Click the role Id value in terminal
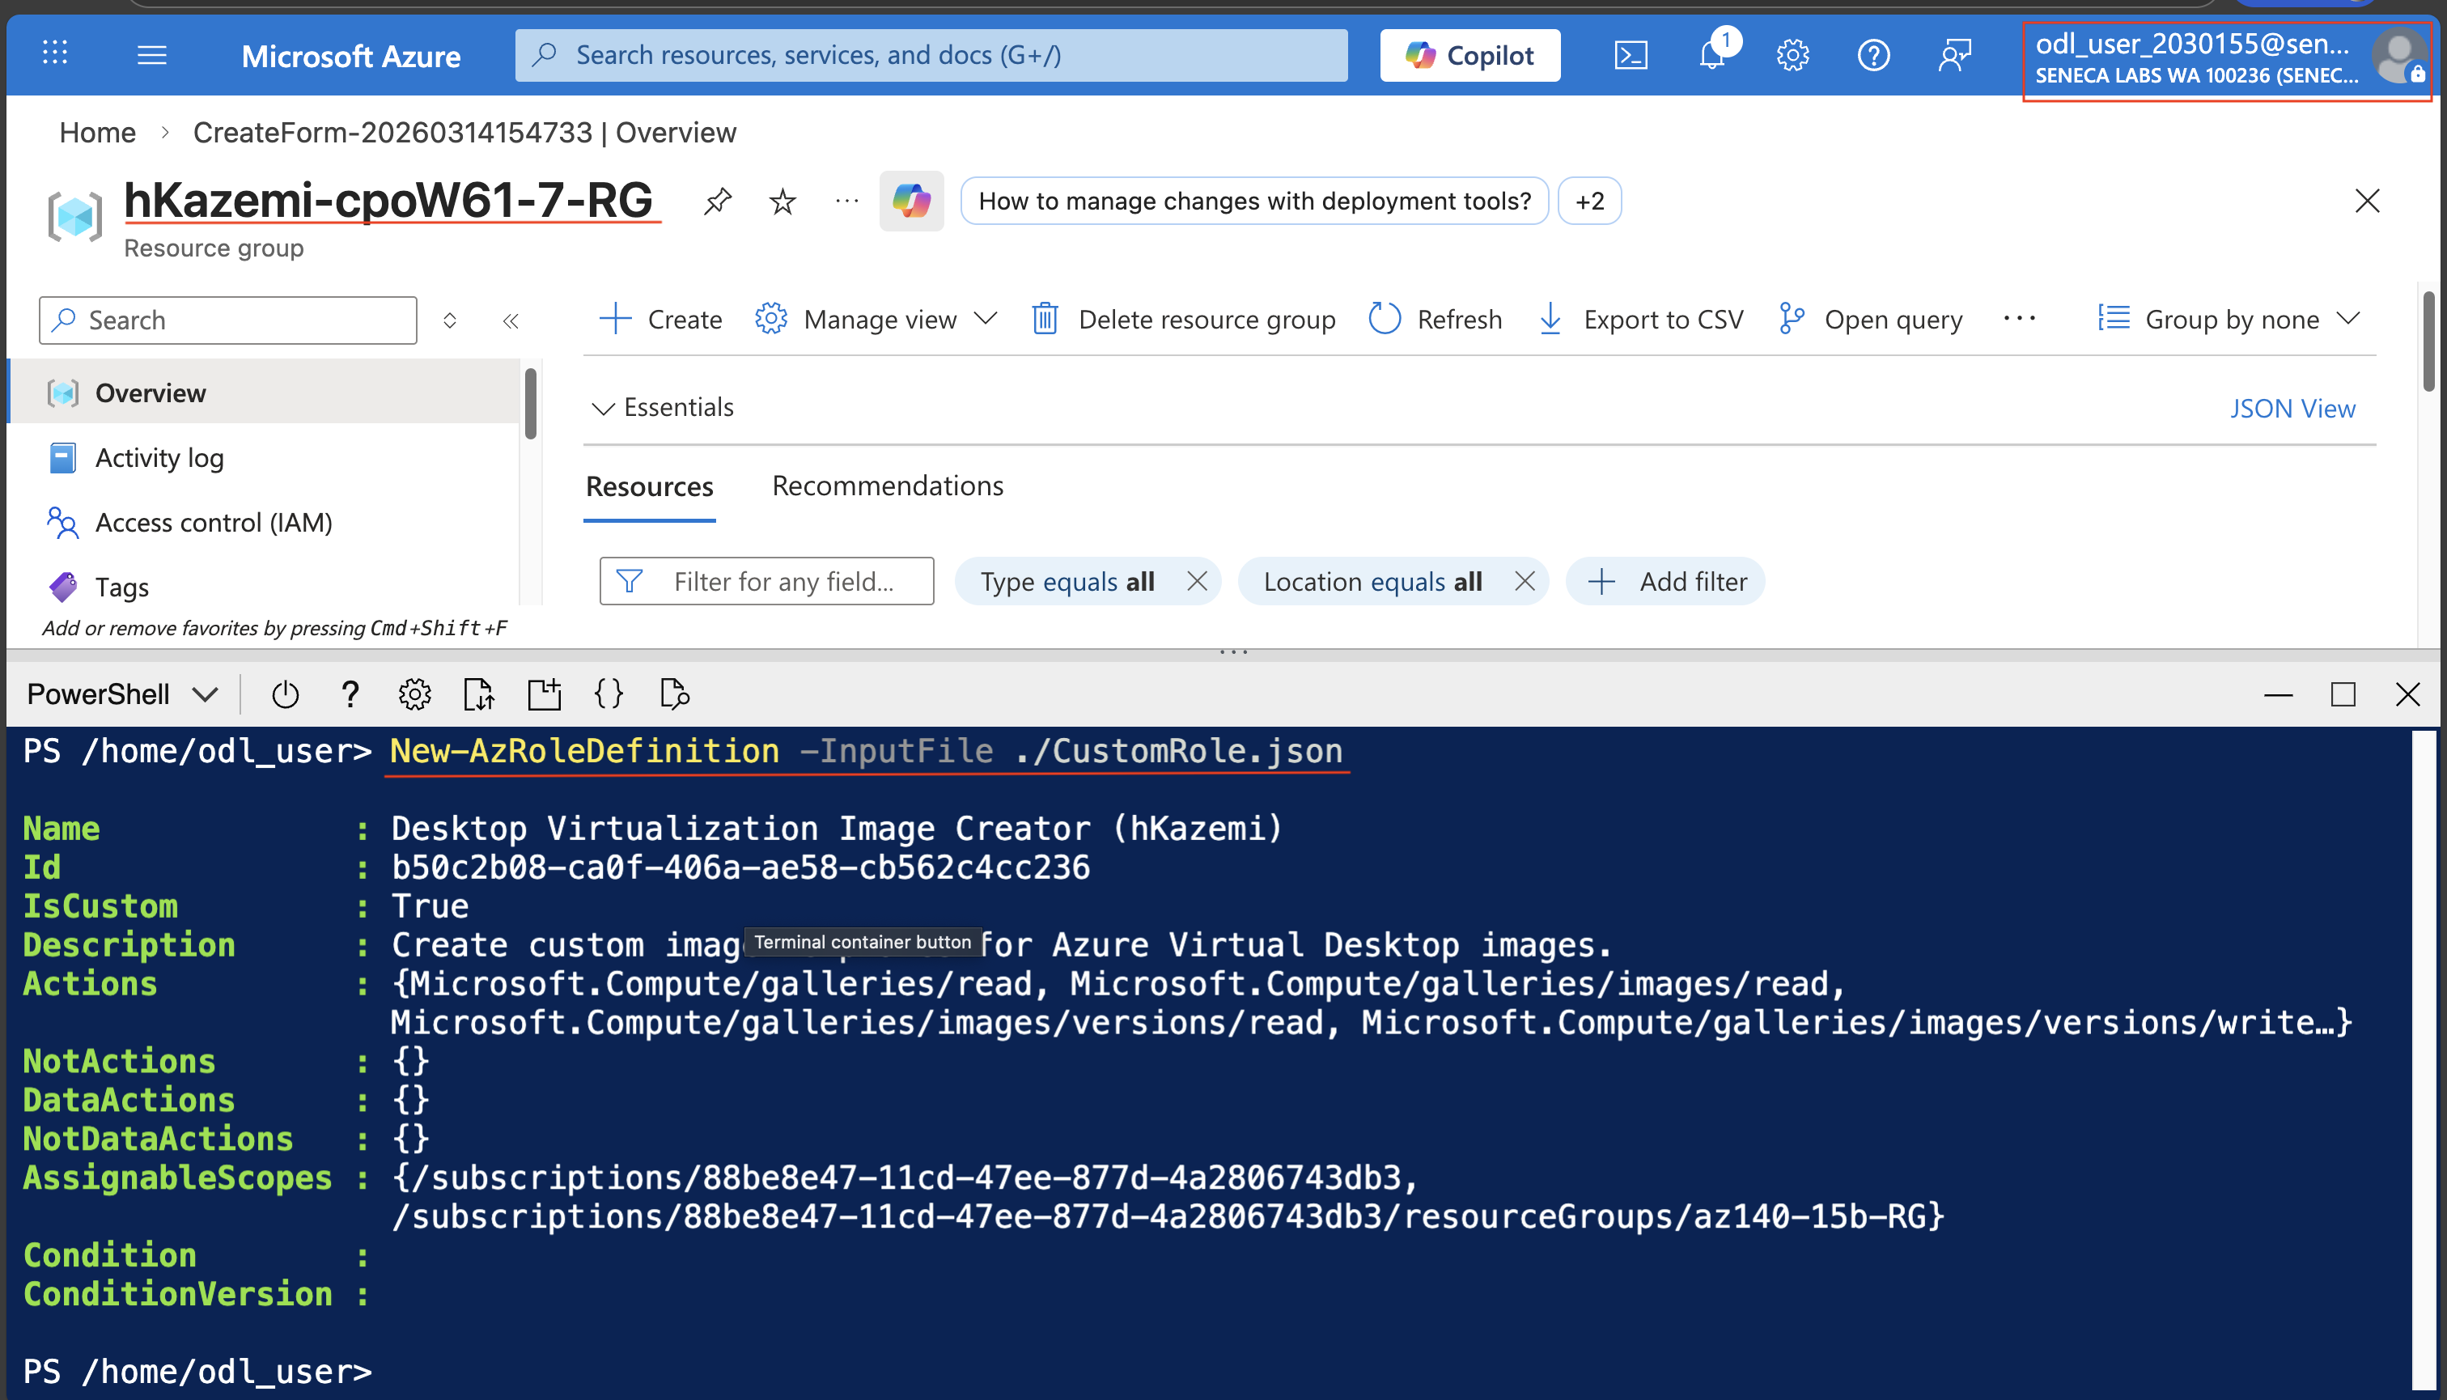This screenshot has width=2447, height=1400. (740, 868)
